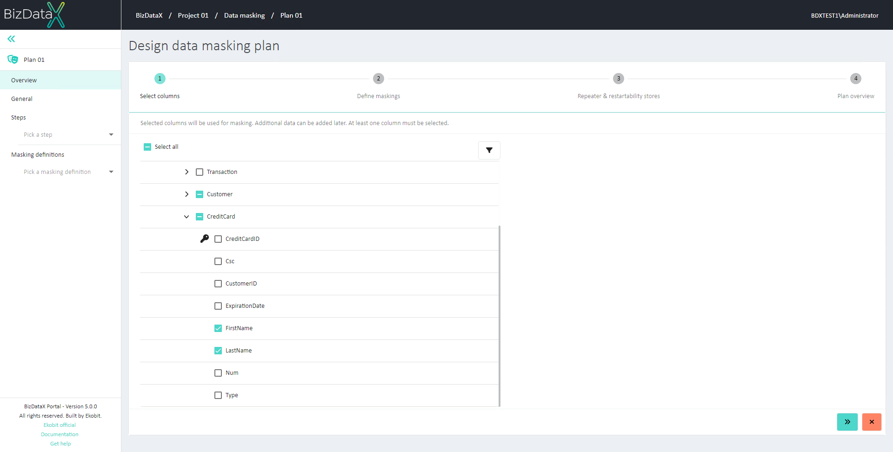Check the CustomerID column checkbox
Screen dimensions: 893x452
218,284
